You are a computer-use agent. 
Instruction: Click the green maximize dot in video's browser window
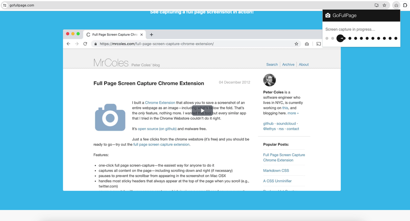pyautogui.click(x=78, y=34)
